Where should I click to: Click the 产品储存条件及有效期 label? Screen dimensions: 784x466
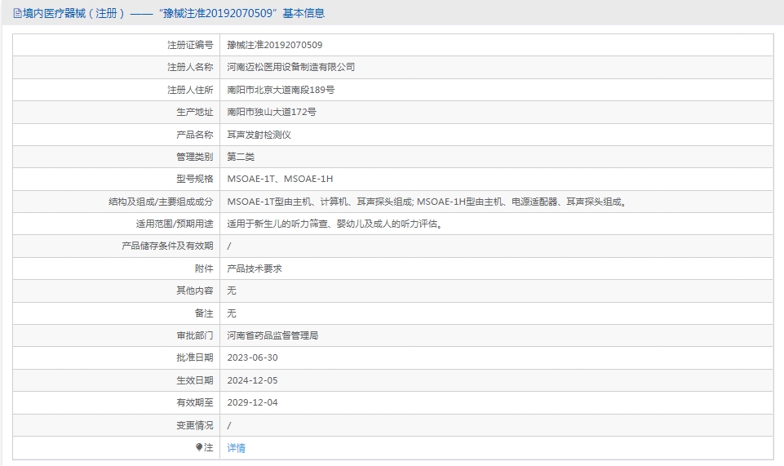[167, 246]
